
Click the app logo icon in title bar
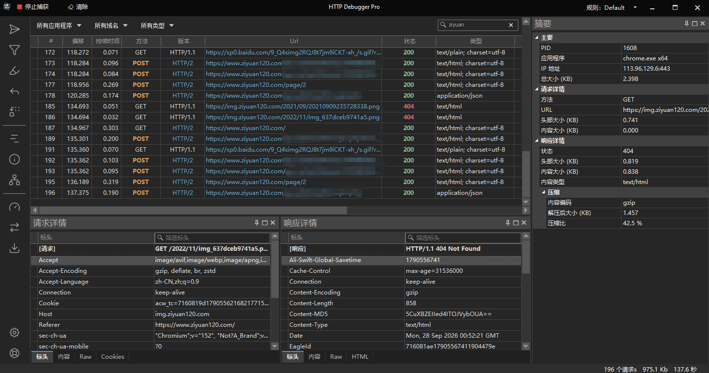point(7,7)
